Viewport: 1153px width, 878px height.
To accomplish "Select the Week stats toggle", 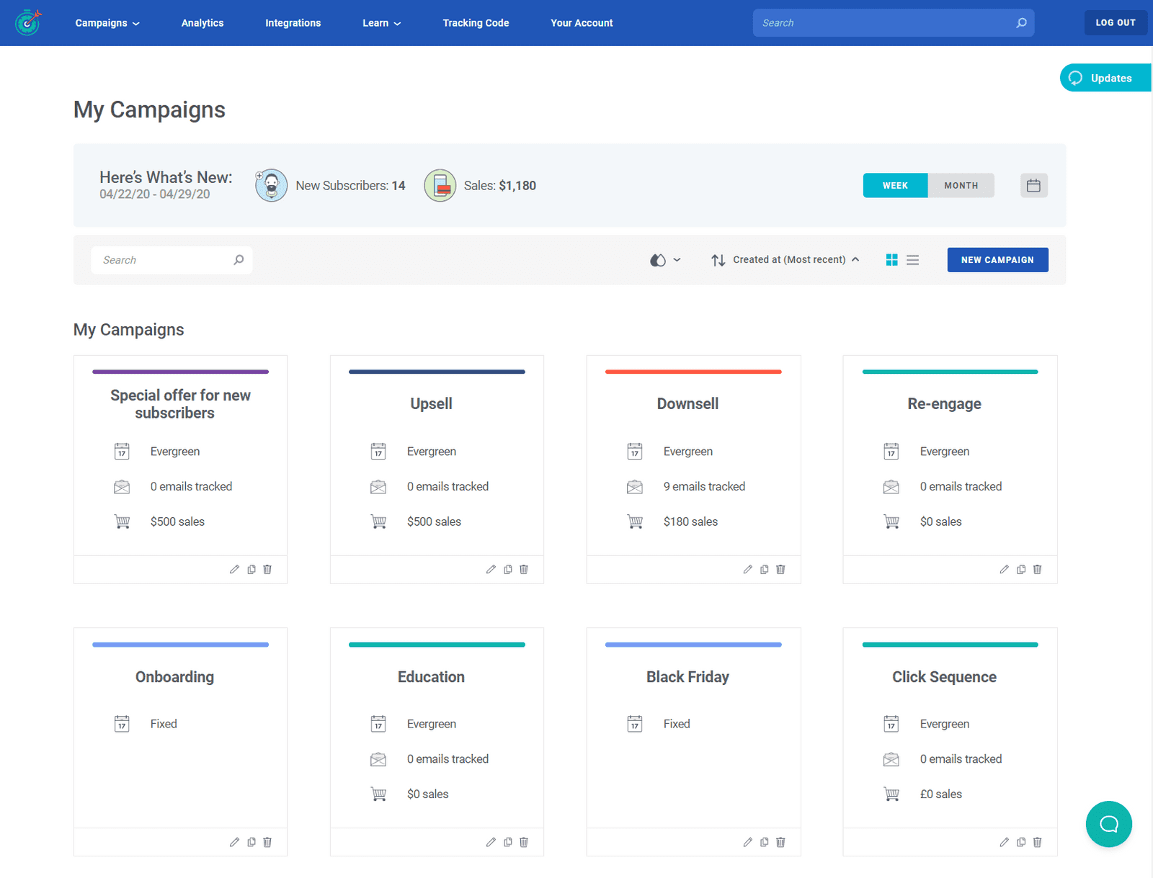I will [895, 186].
